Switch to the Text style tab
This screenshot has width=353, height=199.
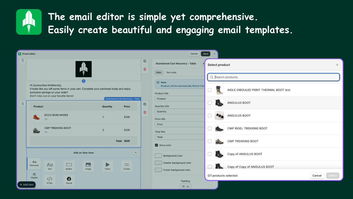pos(171,72)
